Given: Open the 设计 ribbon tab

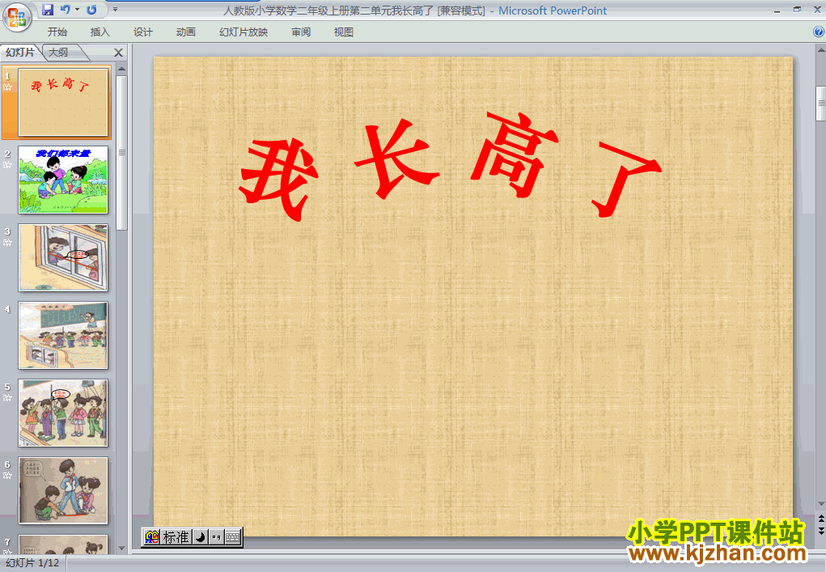Looking at the screenshot, I should coord(142,32).
